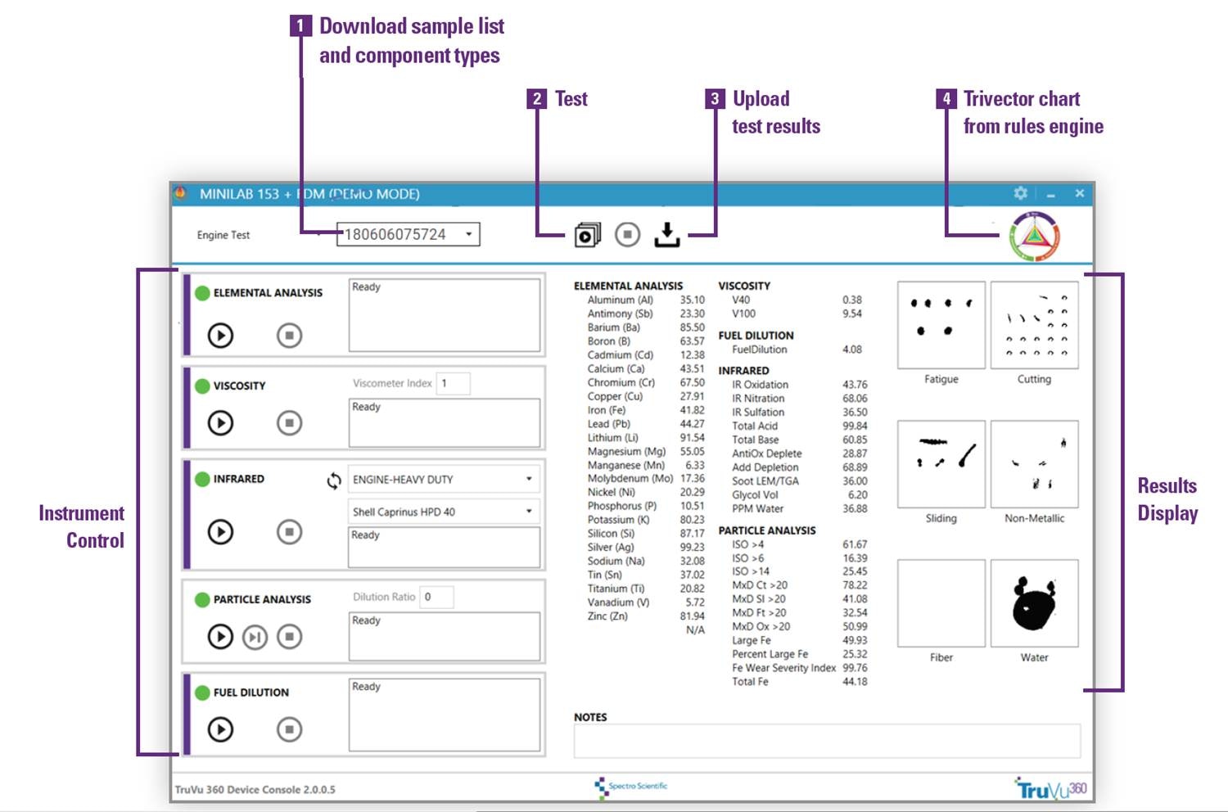Click Elemental Analysis status box

click(x=445, y=315)
